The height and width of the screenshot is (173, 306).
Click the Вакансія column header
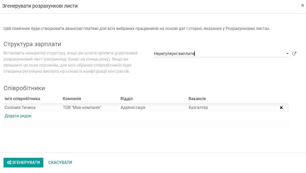196,99
